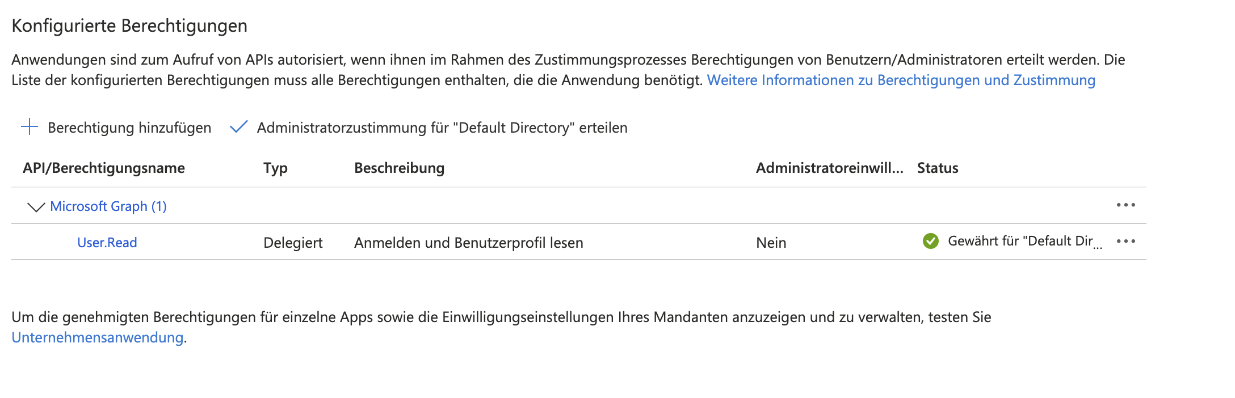Viewport: 1235px width, 398px height.
Task: Click the Konfigurierte Berechtigungen heading
Action: click(129, 26)
